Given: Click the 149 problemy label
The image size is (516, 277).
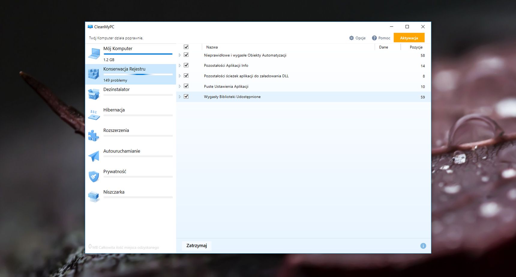Looking at the screenshot, I should point(115,80).
